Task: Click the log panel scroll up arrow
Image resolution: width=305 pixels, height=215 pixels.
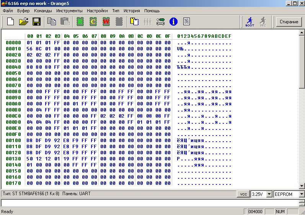Action: pos(302,201)
